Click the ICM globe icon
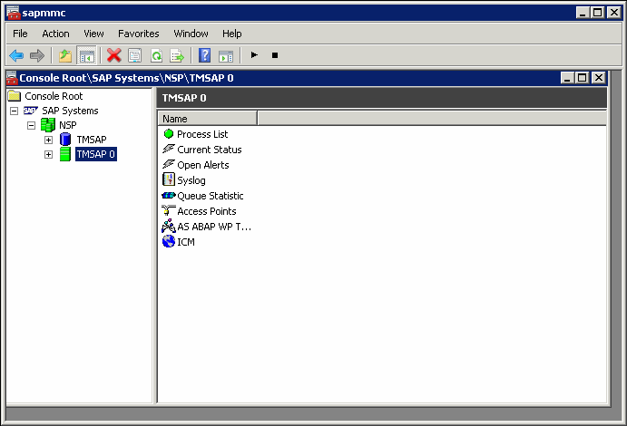The image size is (627, 426). coord(169,241)
